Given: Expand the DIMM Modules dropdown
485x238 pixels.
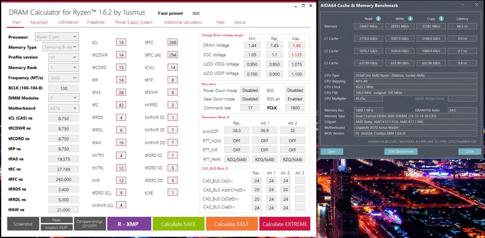Looking at the screenshot, I should coord(64,98).
